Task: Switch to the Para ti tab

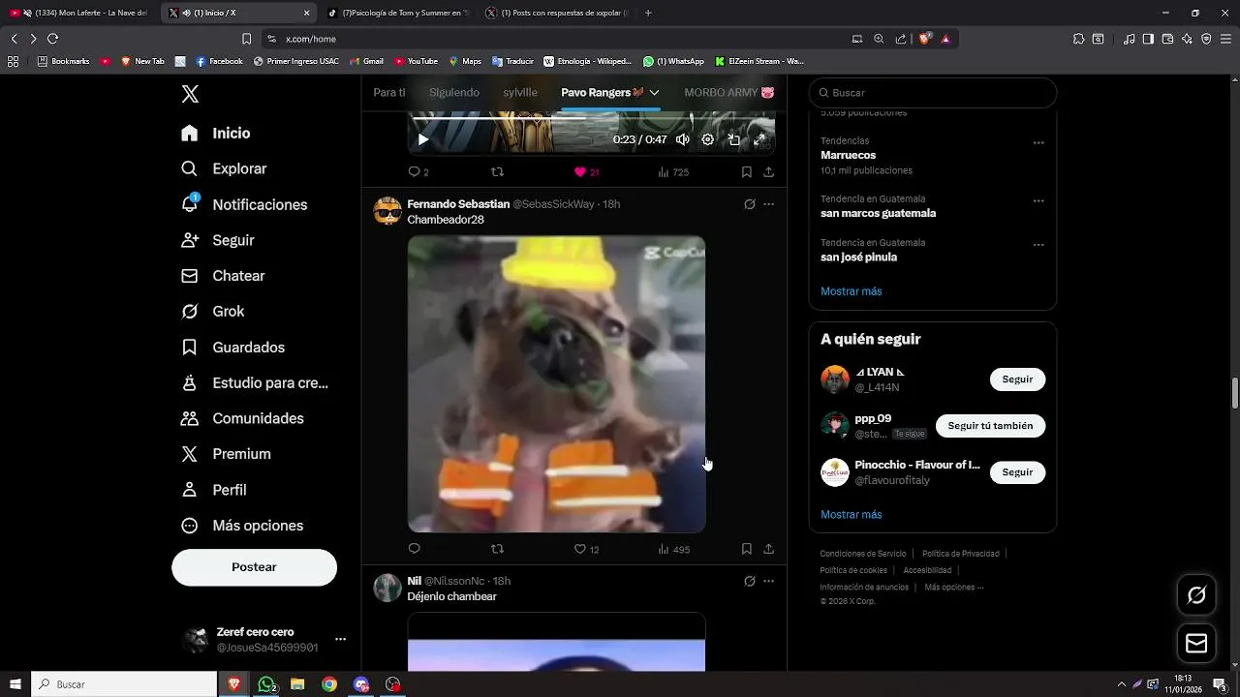Action: pos(389,92)
